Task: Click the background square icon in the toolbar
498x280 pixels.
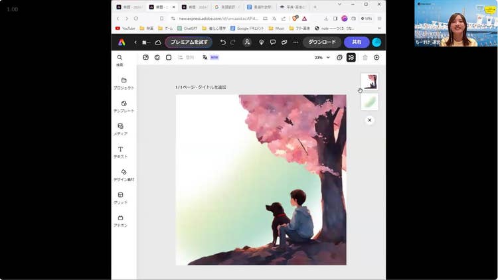Action: click(169, 58)
